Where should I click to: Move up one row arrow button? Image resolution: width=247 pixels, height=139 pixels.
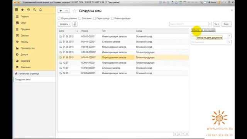[179, 134]
